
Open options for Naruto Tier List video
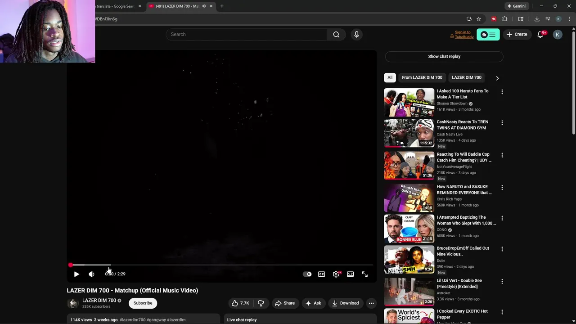502,92
